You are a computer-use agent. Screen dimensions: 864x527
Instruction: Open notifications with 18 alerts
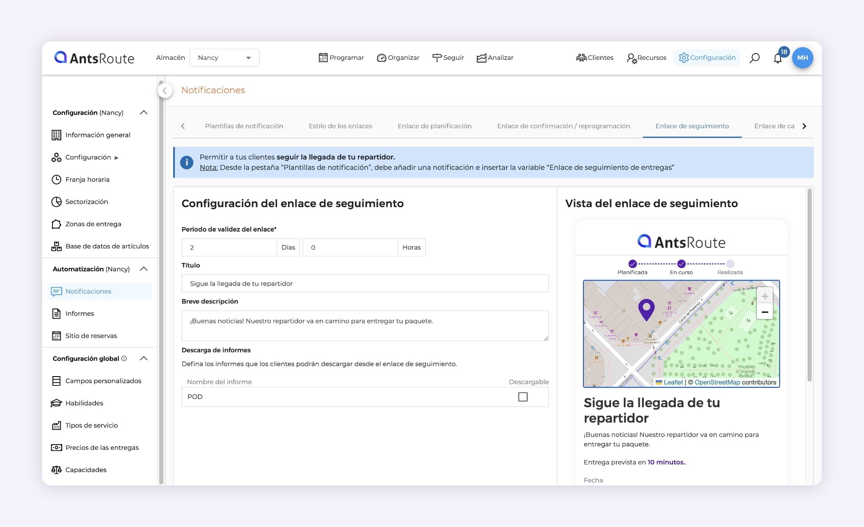778,58
